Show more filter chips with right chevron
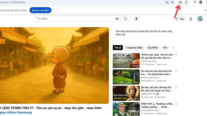Screen dimensions: 207x116 [x=174, y=48]
